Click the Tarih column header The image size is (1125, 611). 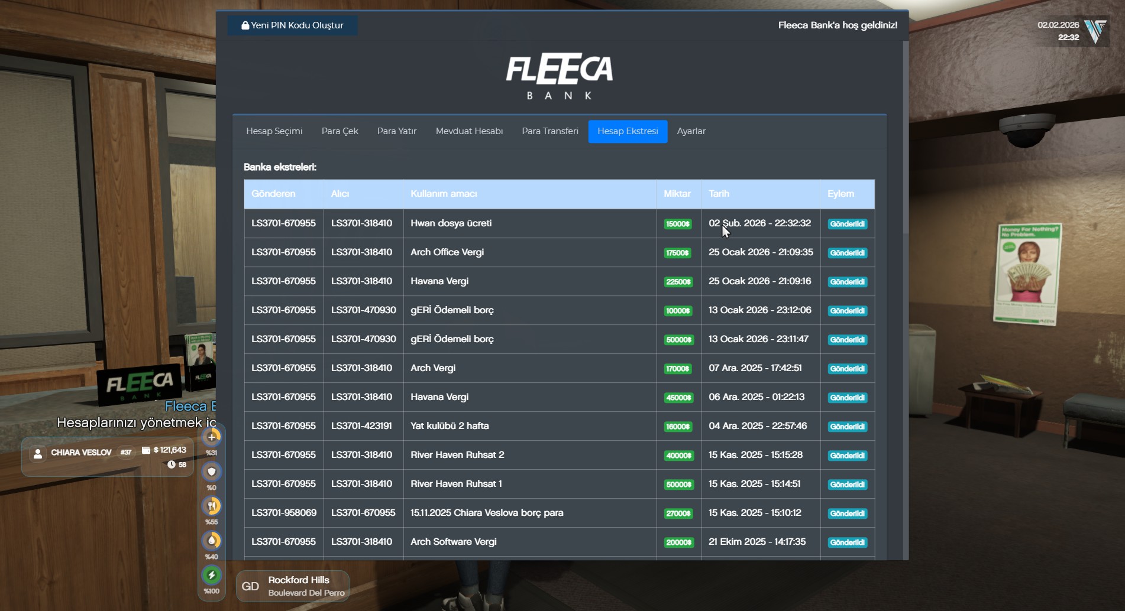click(761, 194)
